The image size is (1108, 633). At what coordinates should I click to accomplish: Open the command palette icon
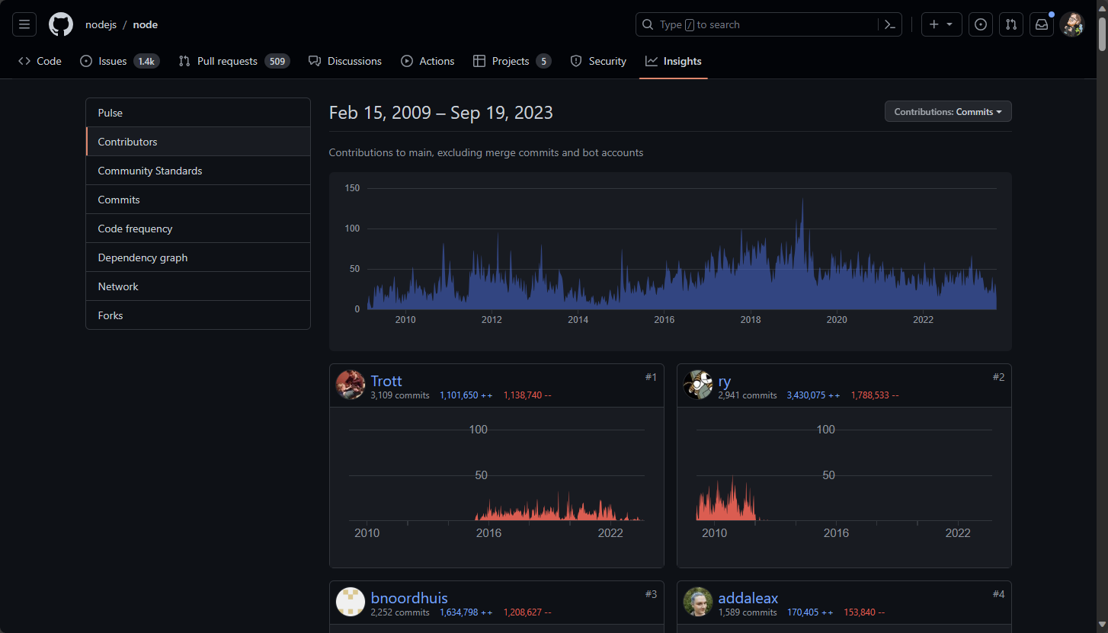click(x=889, y=24)
